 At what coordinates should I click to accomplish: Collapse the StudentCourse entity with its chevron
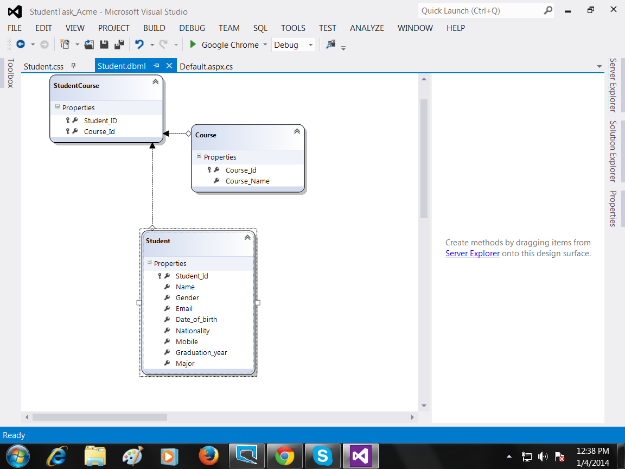pyautogui.click(x=155, y=81)
